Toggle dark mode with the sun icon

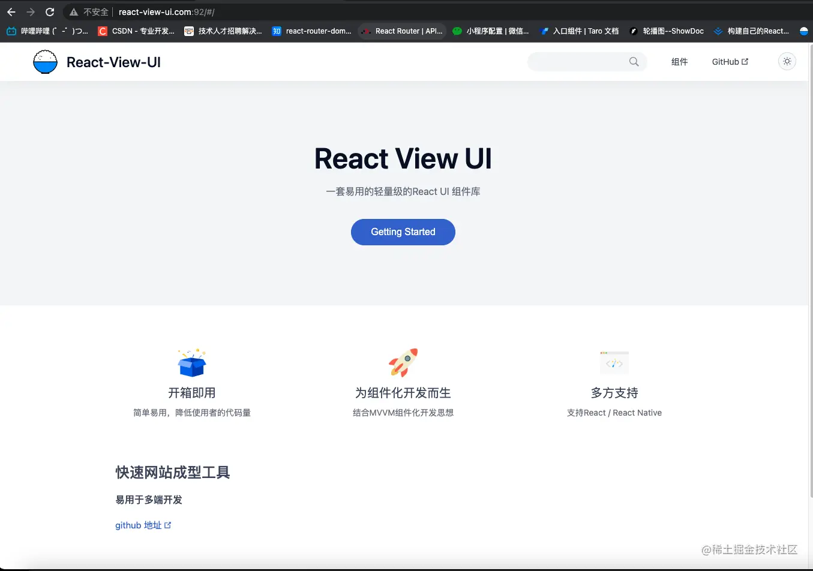click(787, 61)
